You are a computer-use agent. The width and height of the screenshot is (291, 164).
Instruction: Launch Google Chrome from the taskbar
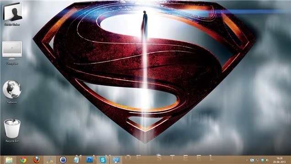[23, 160]
